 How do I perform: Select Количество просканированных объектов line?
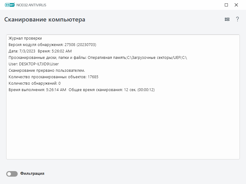pyautogui.click(x=54, y=77)
